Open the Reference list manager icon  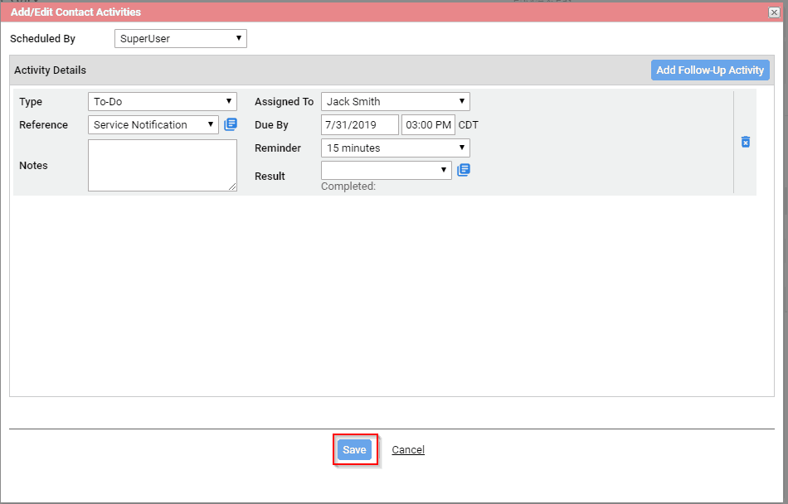point(231,124)
